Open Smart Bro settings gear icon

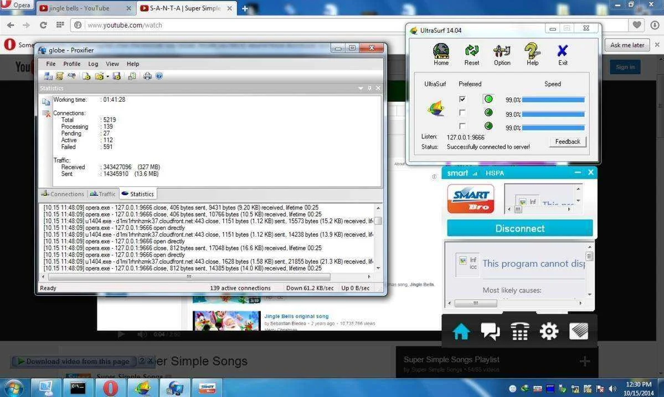(549, 331)
